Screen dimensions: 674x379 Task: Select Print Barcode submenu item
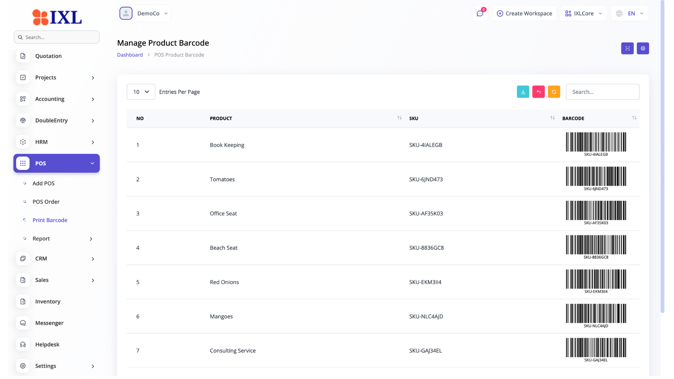point(50,220)
